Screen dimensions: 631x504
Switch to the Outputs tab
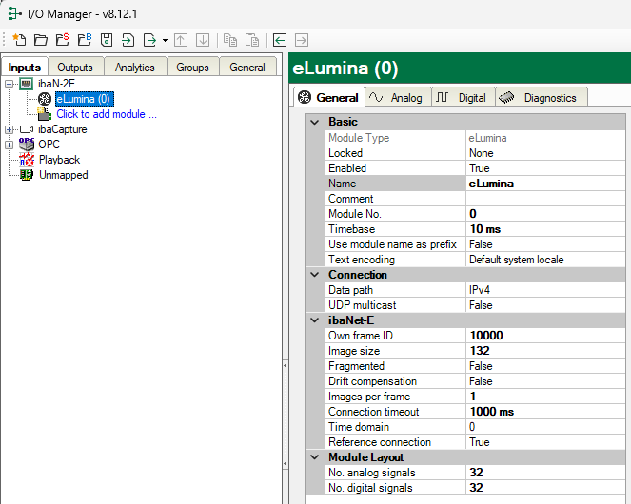pyautogui.click(x=75, y=68)
